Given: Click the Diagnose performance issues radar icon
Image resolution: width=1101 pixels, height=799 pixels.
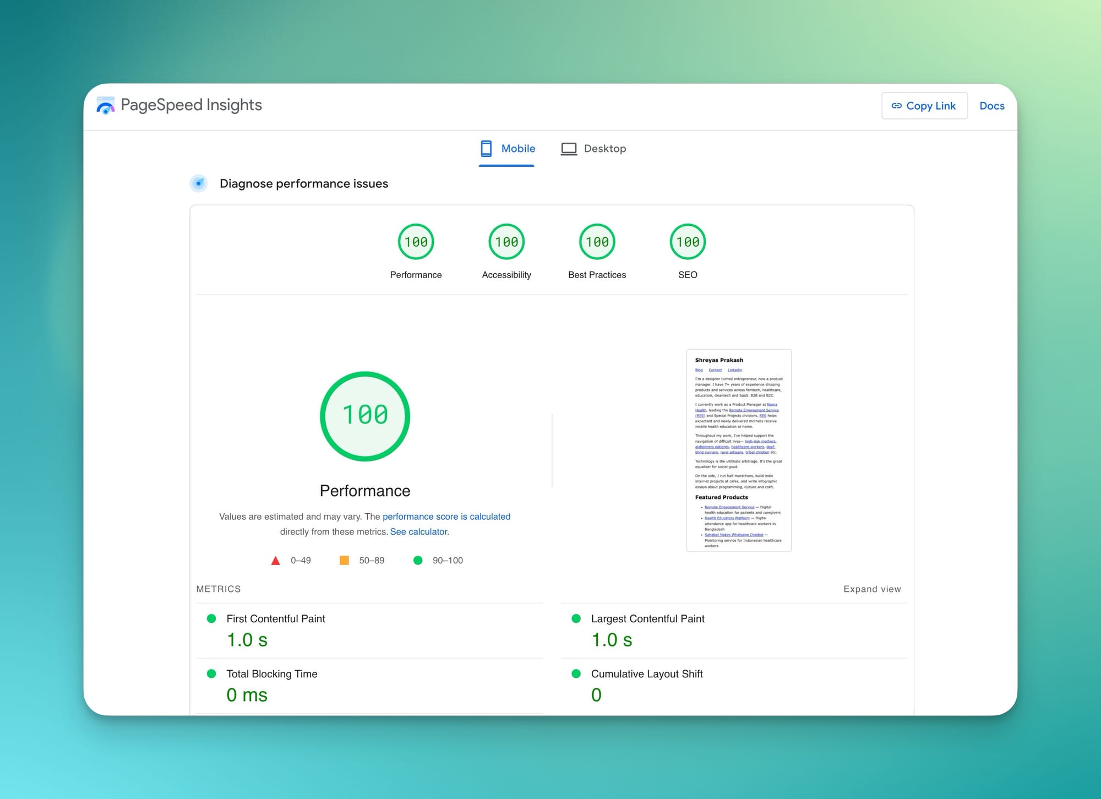Looking at the screenshot, I should (x=199, y=183).
